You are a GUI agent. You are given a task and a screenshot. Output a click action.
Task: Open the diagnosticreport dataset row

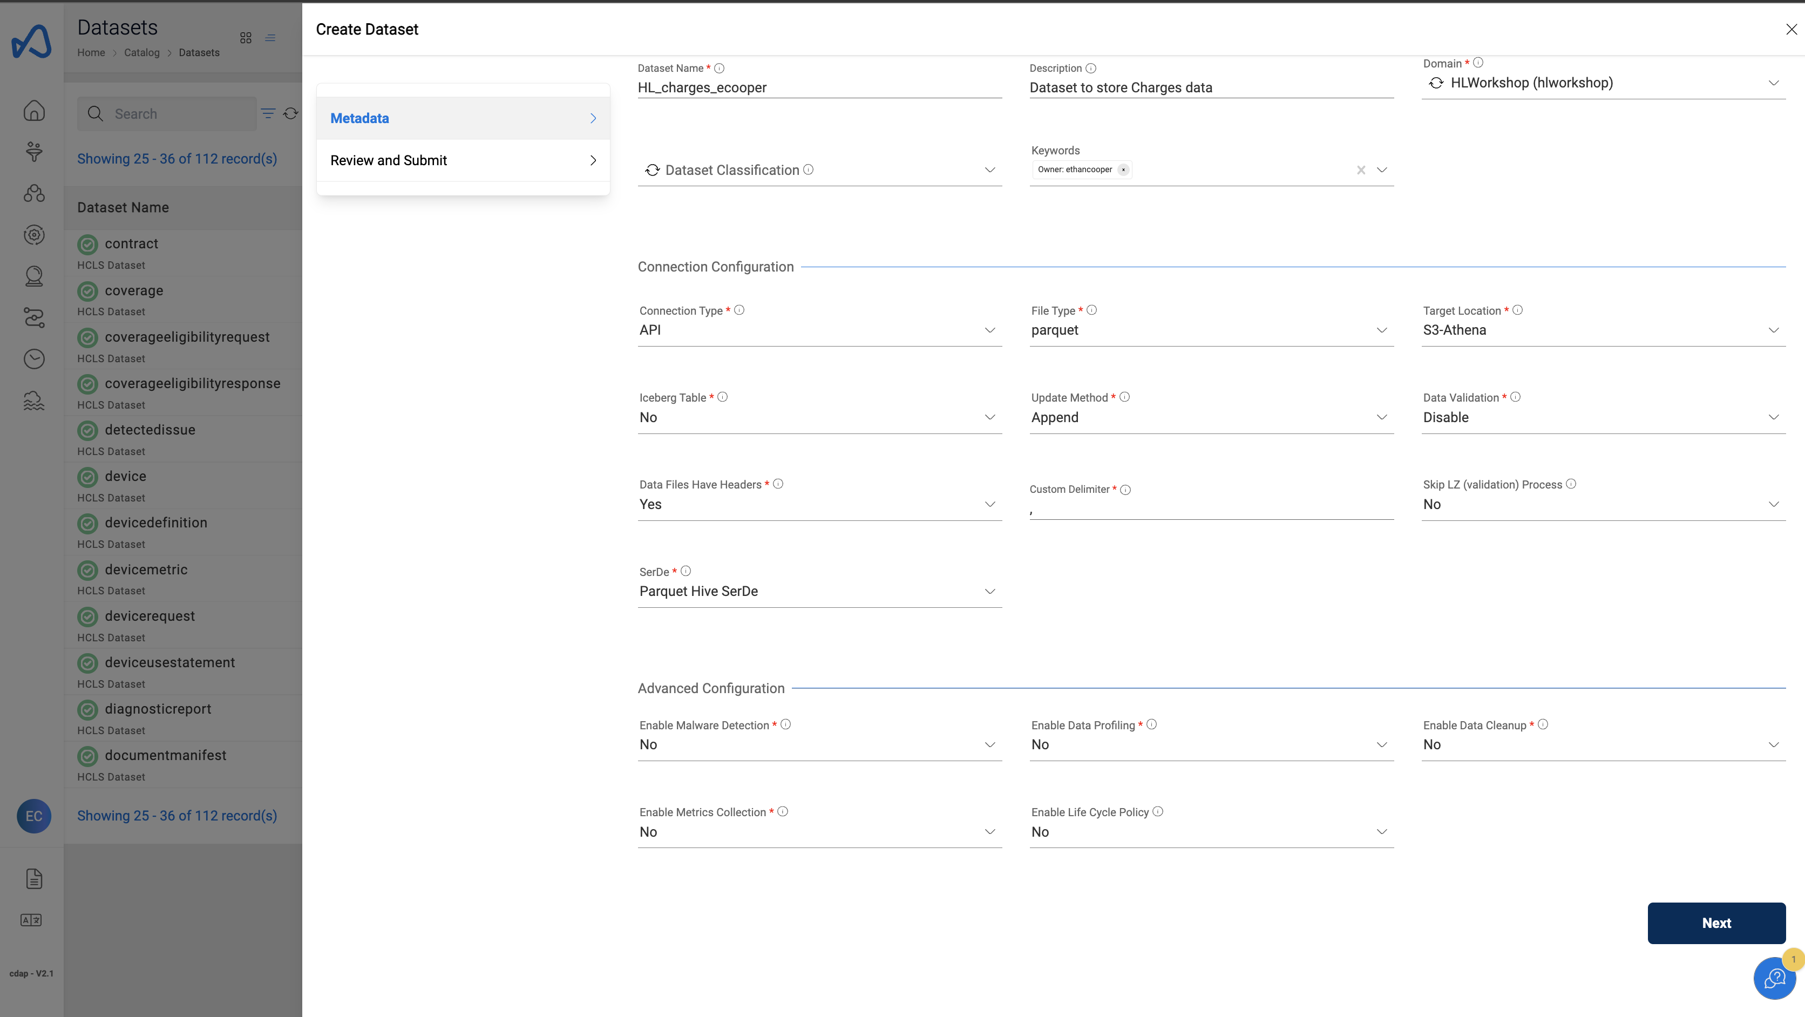(x=183, y=718)
